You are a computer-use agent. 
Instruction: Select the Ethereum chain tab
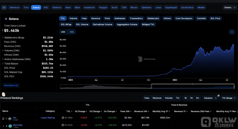pos(14,7)
